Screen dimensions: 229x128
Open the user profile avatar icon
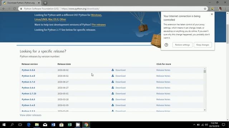[x=220, y=9]
